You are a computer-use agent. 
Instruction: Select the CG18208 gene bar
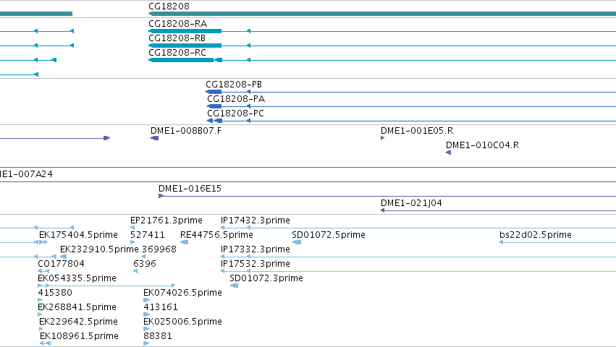click(x=382, y=14)
